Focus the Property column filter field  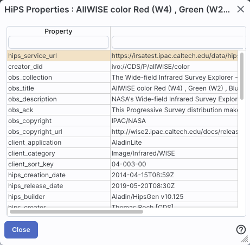tap(59, 42)
